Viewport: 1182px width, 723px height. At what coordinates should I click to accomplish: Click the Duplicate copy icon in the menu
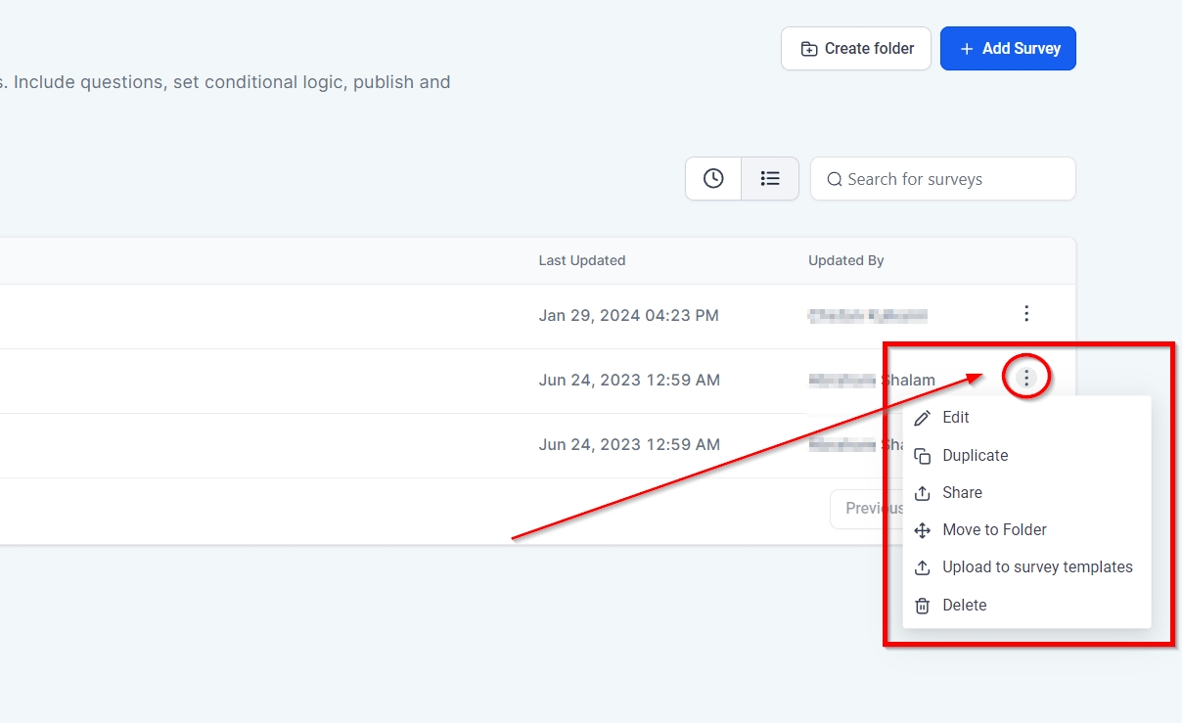(922, 456)
